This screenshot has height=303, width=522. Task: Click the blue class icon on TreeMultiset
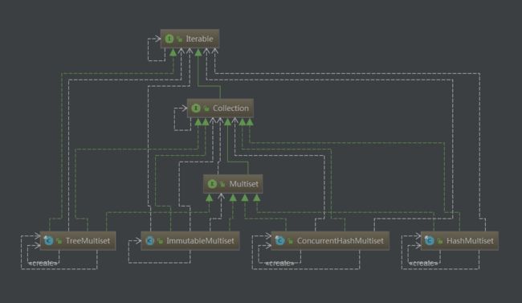49,240
